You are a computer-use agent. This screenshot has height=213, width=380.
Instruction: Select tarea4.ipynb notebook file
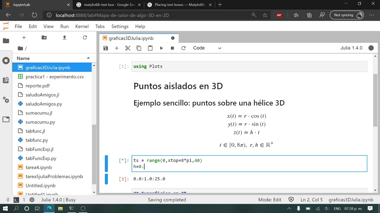[x=52, y=167]
